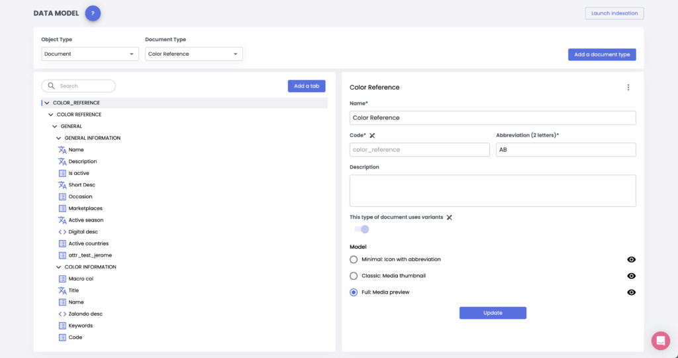Click the translation icon beside Description
Screen dimensions: 678x358
(x=62, y=162)
